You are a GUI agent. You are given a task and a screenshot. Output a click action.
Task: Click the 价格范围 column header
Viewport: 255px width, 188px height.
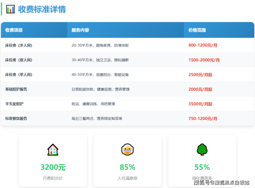[197, 30]
